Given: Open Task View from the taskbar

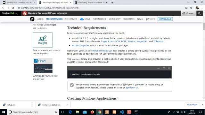Looking at the screenshot, I should pos(62,112).
